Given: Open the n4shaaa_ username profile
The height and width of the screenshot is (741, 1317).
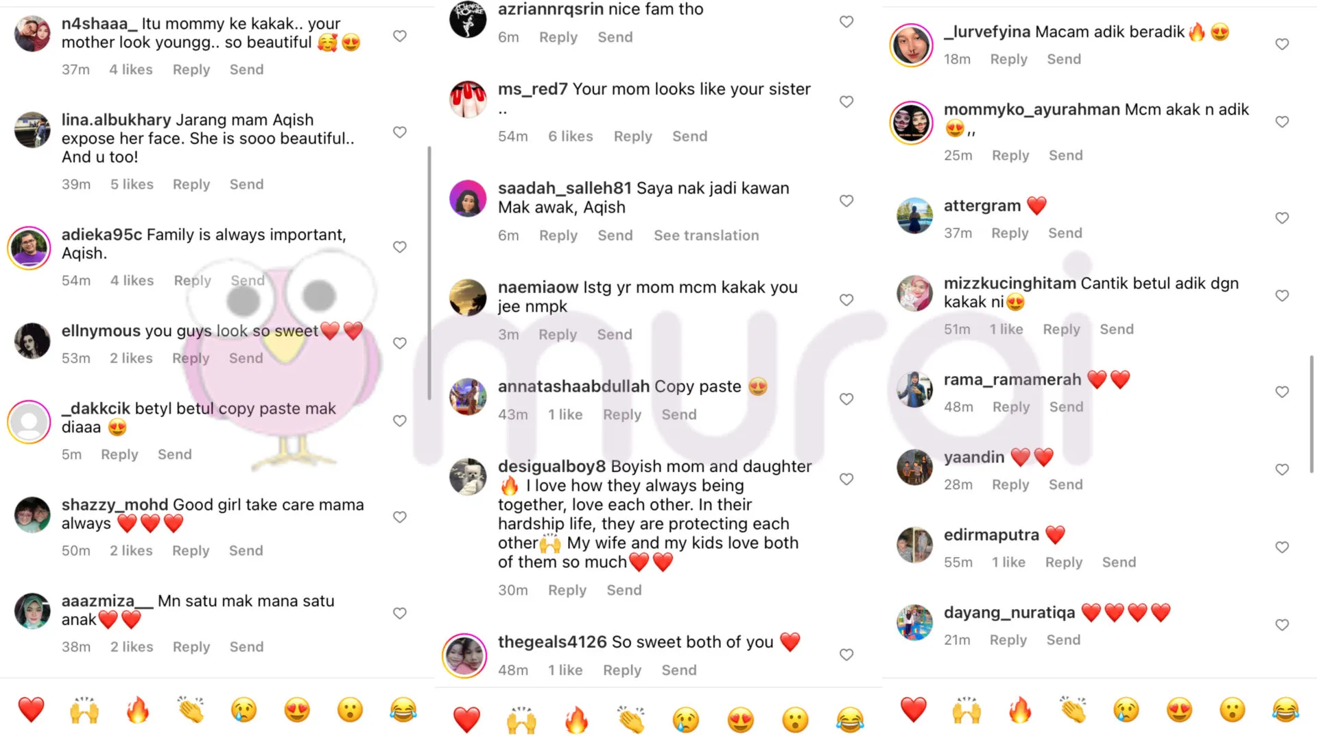Looking at the screenshot, I should pyautogui.click(x=99, y=24).
